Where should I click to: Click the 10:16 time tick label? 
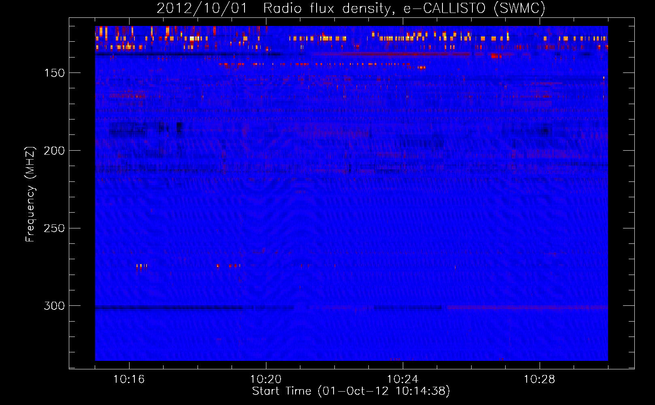tap(129, 379)
